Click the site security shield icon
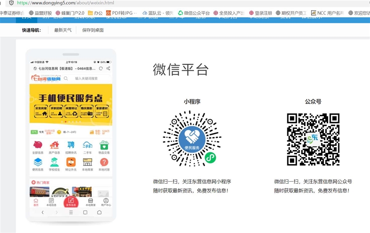 pyautogui.click(x=11, y=3)
